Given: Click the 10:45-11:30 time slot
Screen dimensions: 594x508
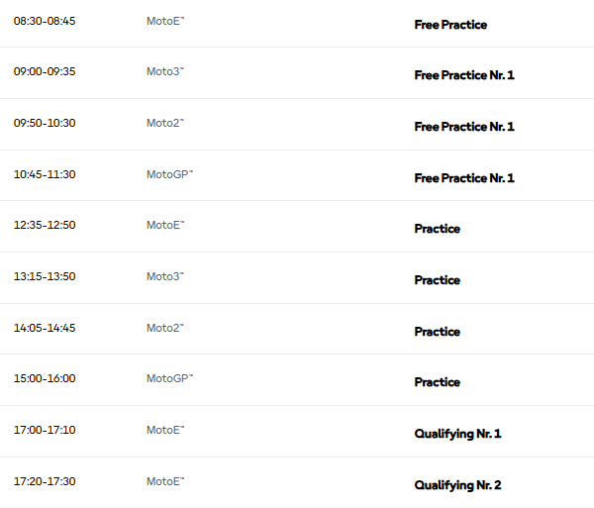Looking at the screenshot, I should pyautogui.click(x=45, y=174).
